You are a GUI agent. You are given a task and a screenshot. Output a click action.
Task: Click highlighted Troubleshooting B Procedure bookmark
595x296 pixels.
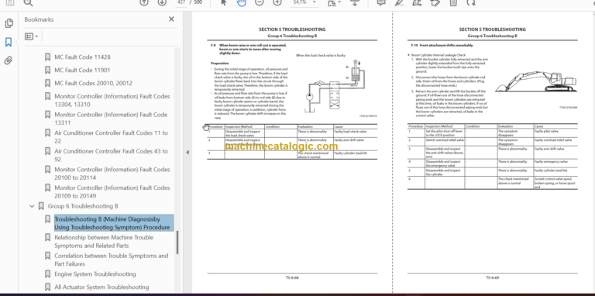[114, 223]
